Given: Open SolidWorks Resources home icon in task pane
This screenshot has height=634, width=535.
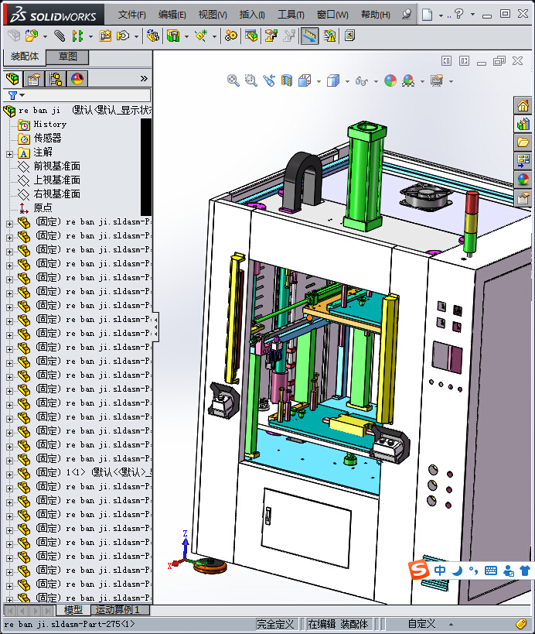Looking at the screenshot, I should pos(523,105).
